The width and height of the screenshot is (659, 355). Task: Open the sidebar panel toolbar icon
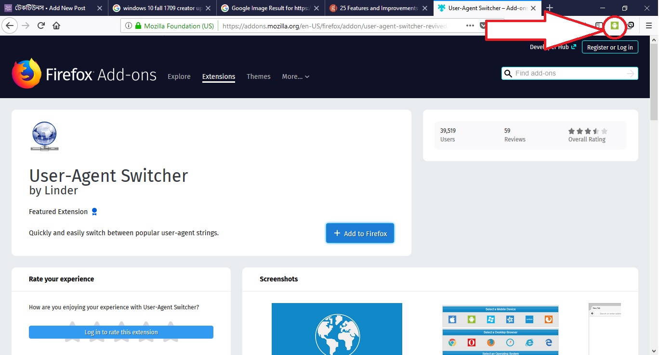pyautogui.click(x=599, y=25)
